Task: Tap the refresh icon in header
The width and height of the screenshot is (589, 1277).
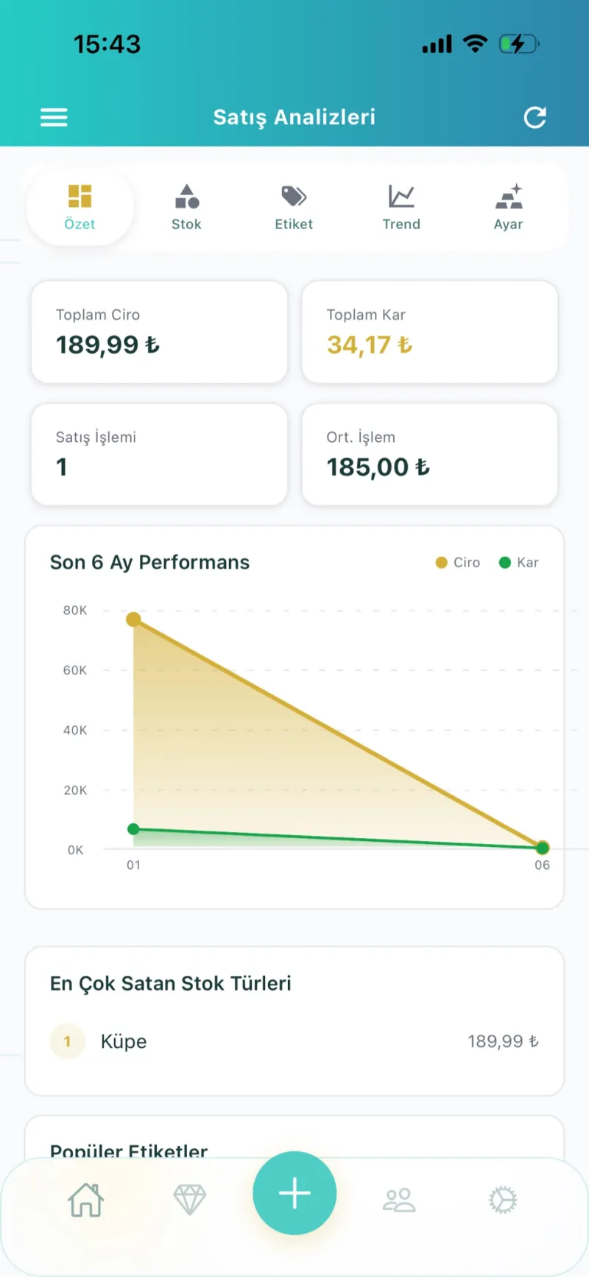Action: [535, 117]
